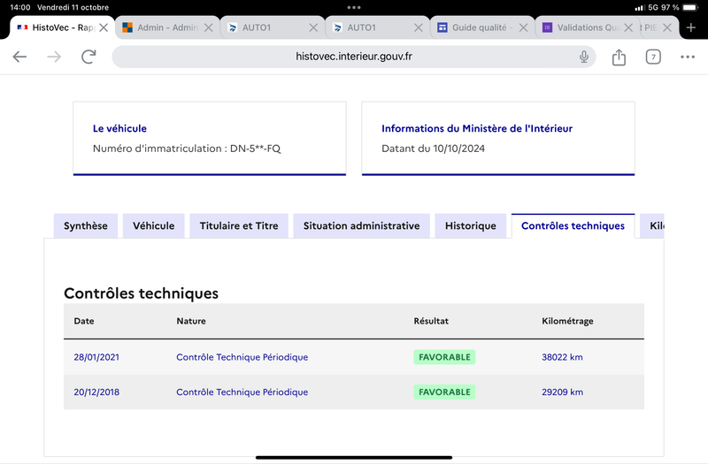Click the Contrôles techniques section heading
Viewport: 708px width, 464px height.
click(x=142, y=293)
